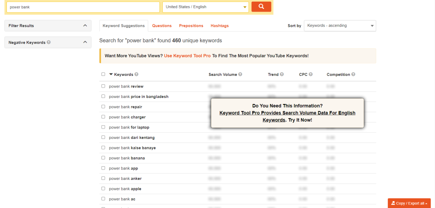Image resolution: width=435 pixels, height=208 pixels.
Task: Click help icon next to Negative Keywords
Action: [x=49, y=42]
